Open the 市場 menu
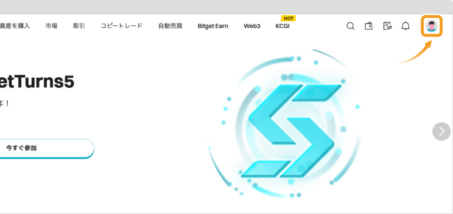 point(51,26)
